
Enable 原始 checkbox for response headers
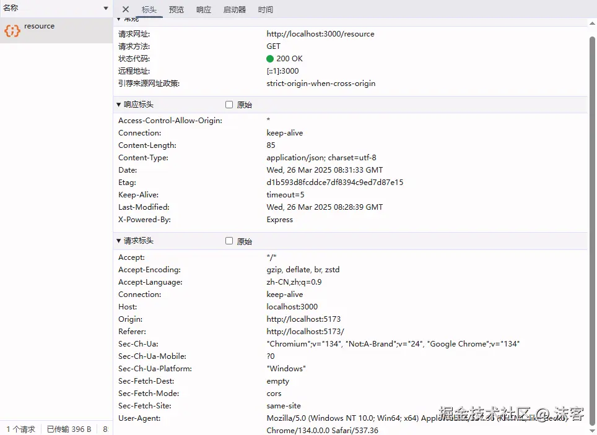229,105
